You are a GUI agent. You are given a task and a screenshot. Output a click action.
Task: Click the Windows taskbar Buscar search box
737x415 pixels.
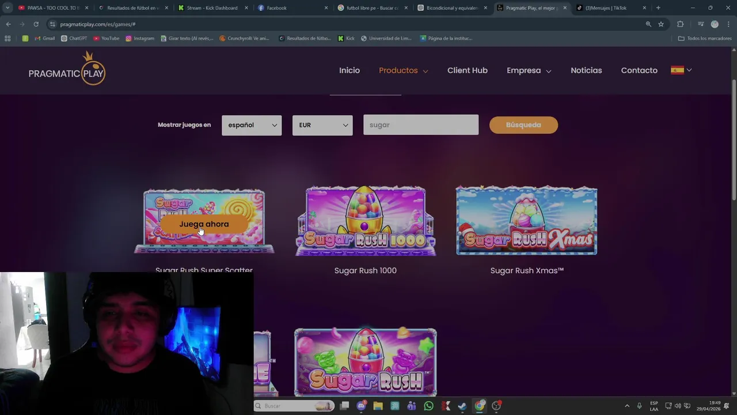click(294, 406)
